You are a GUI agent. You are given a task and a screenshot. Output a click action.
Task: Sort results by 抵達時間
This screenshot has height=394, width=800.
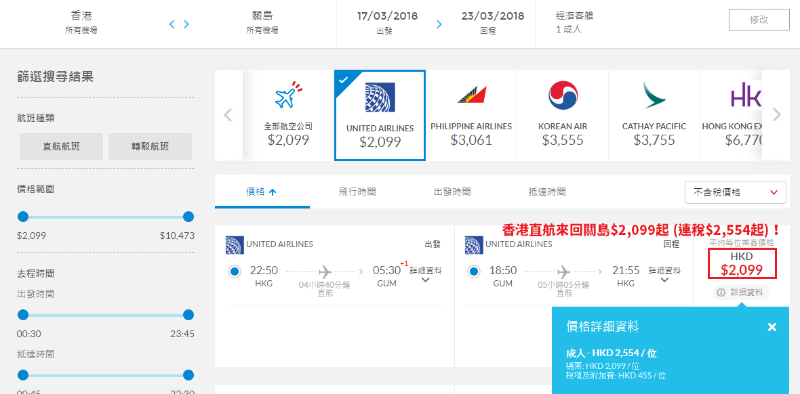click(x=547, y=192)
